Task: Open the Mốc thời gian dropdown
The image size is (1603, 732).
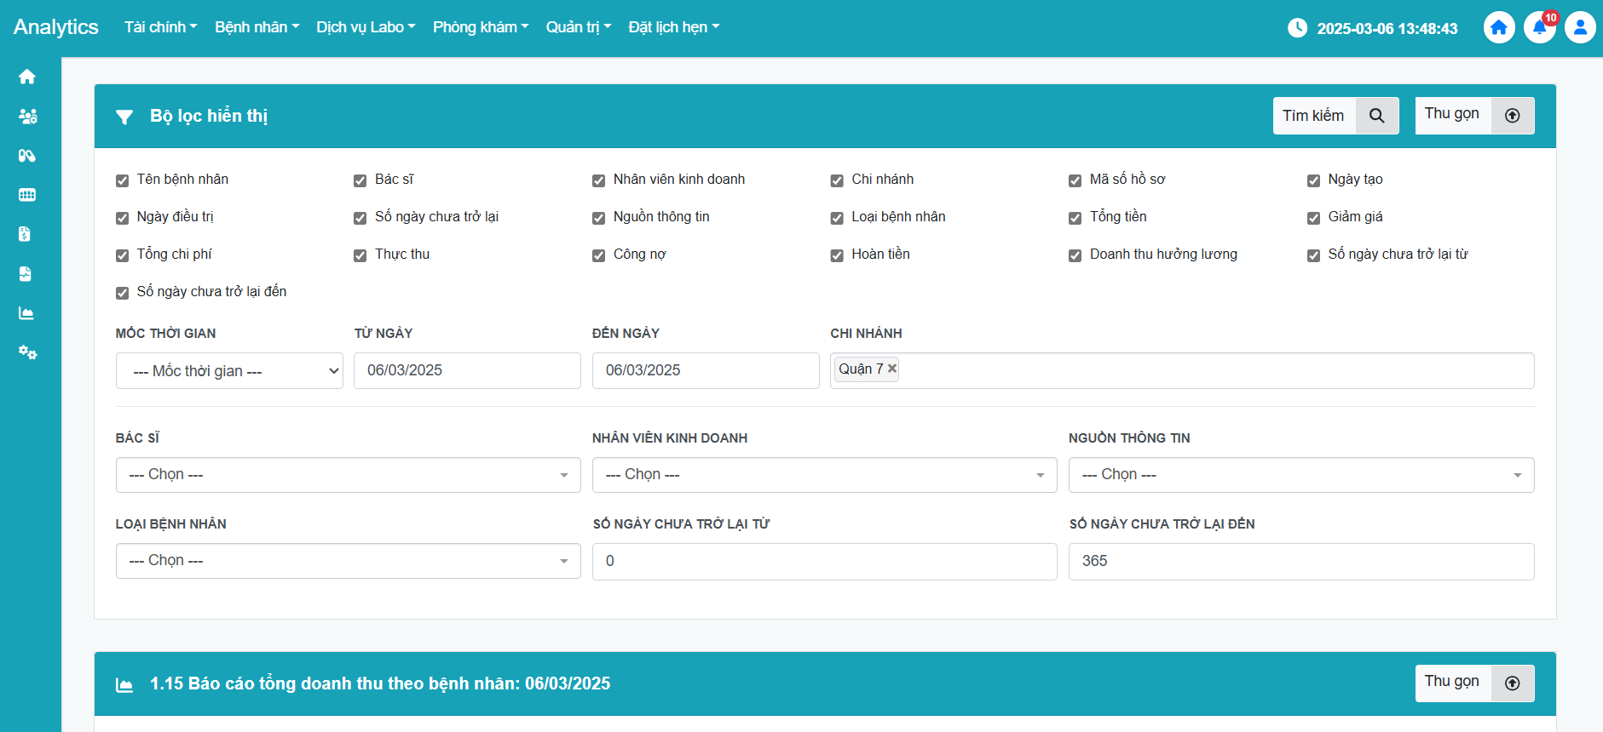Action: click(x=229, y=371)
